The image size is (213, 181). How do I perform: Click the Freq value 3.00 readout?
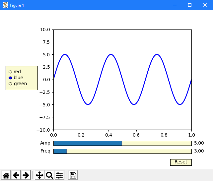pos(199,151)
